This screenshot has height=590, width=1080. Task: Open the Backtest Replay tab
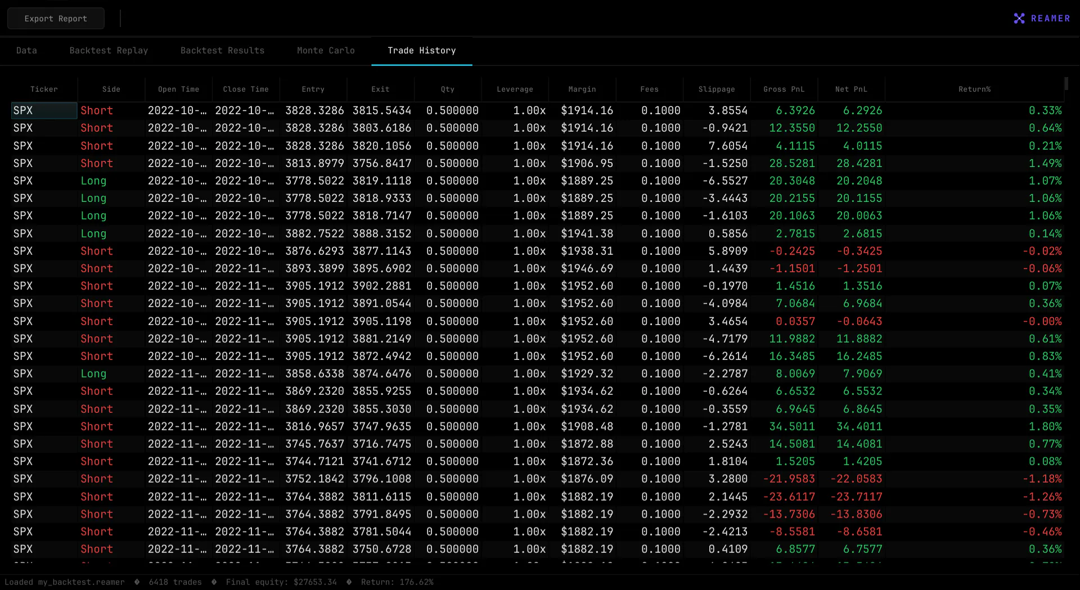(109, 51)
